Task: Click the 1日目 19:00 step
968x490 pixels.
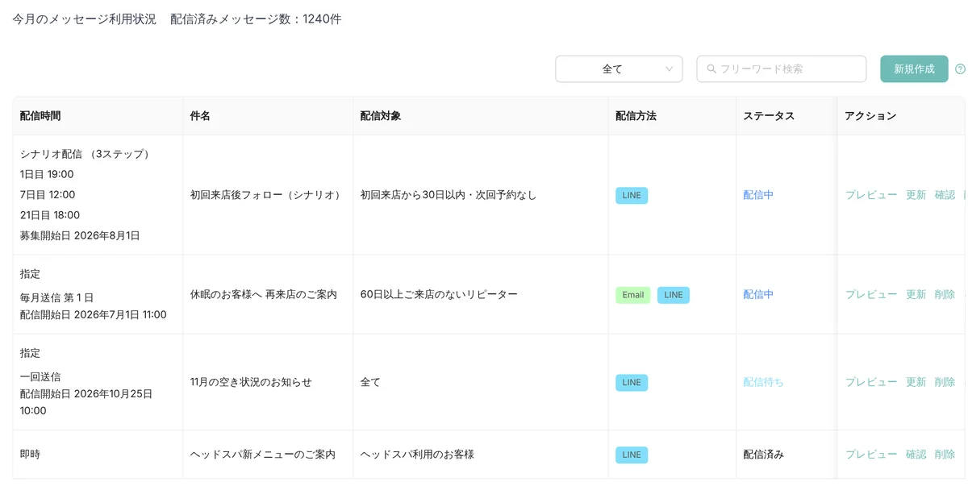Action: (47, 174)
